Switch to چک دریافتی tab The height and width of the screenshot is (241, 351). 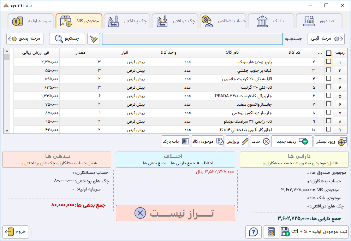[175, 21]
